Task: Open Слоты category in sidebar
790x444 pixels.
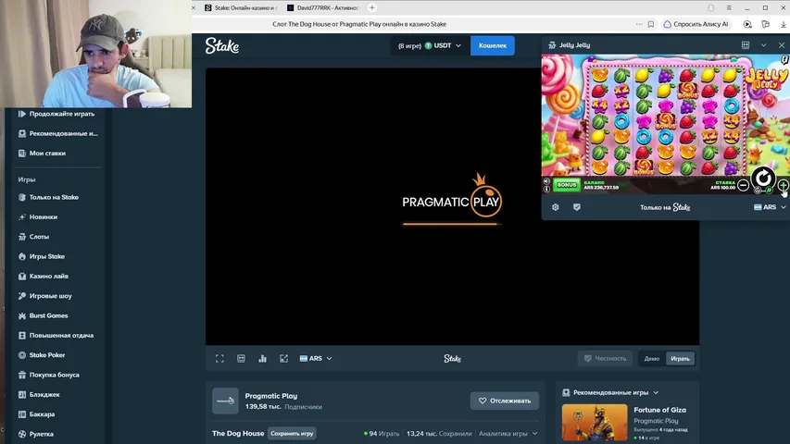Action: click(39, 237)
